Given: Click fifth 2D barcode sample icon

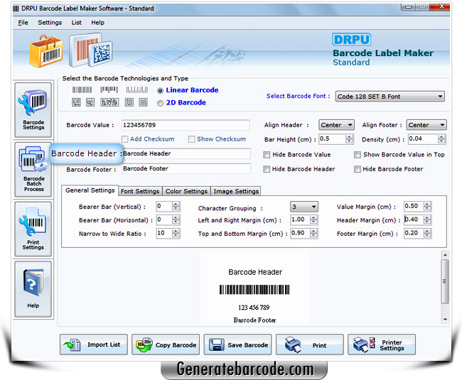Looking at the screenshot, I should 143,102.
